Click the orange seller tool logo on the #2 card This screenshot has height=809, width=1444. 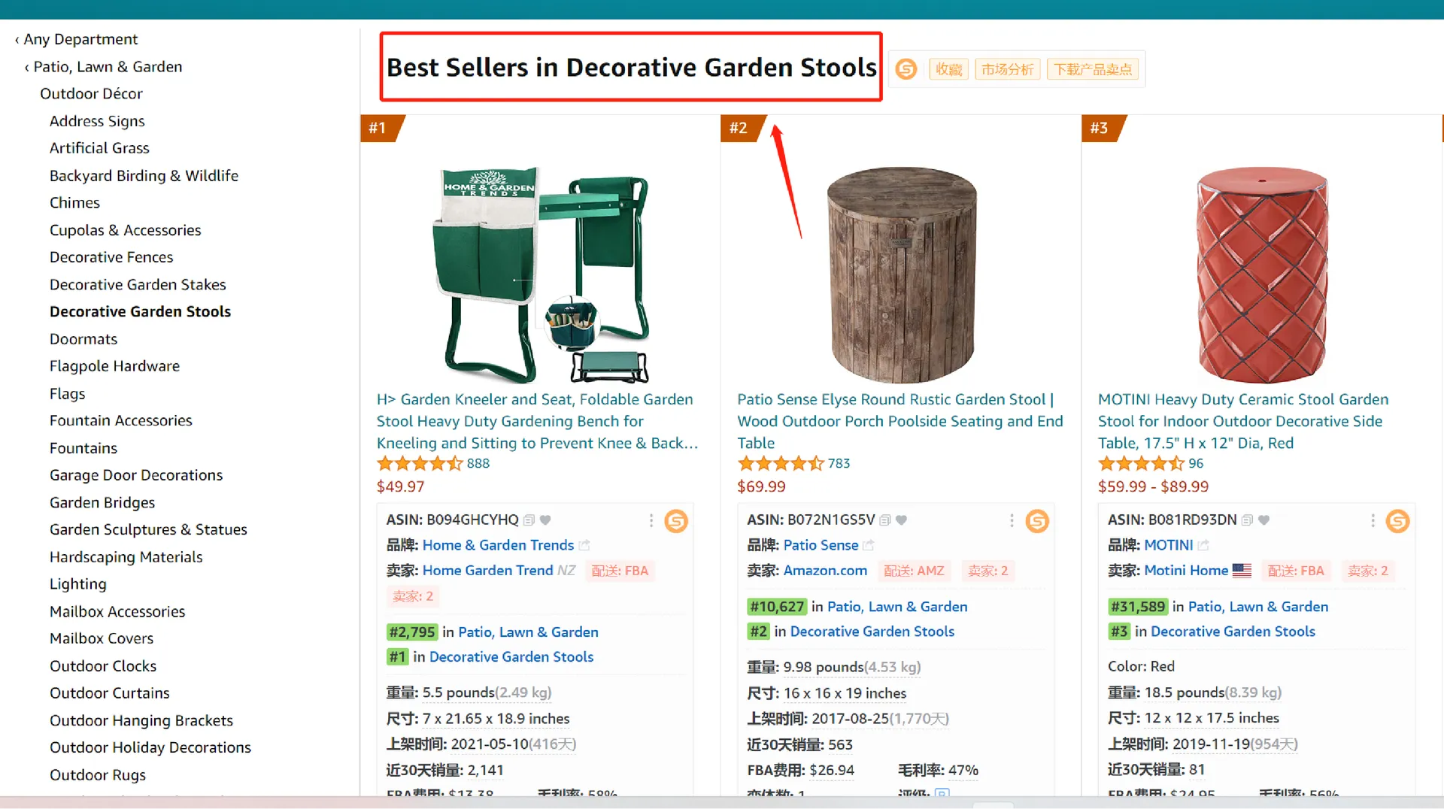(x=1037, y=521)
